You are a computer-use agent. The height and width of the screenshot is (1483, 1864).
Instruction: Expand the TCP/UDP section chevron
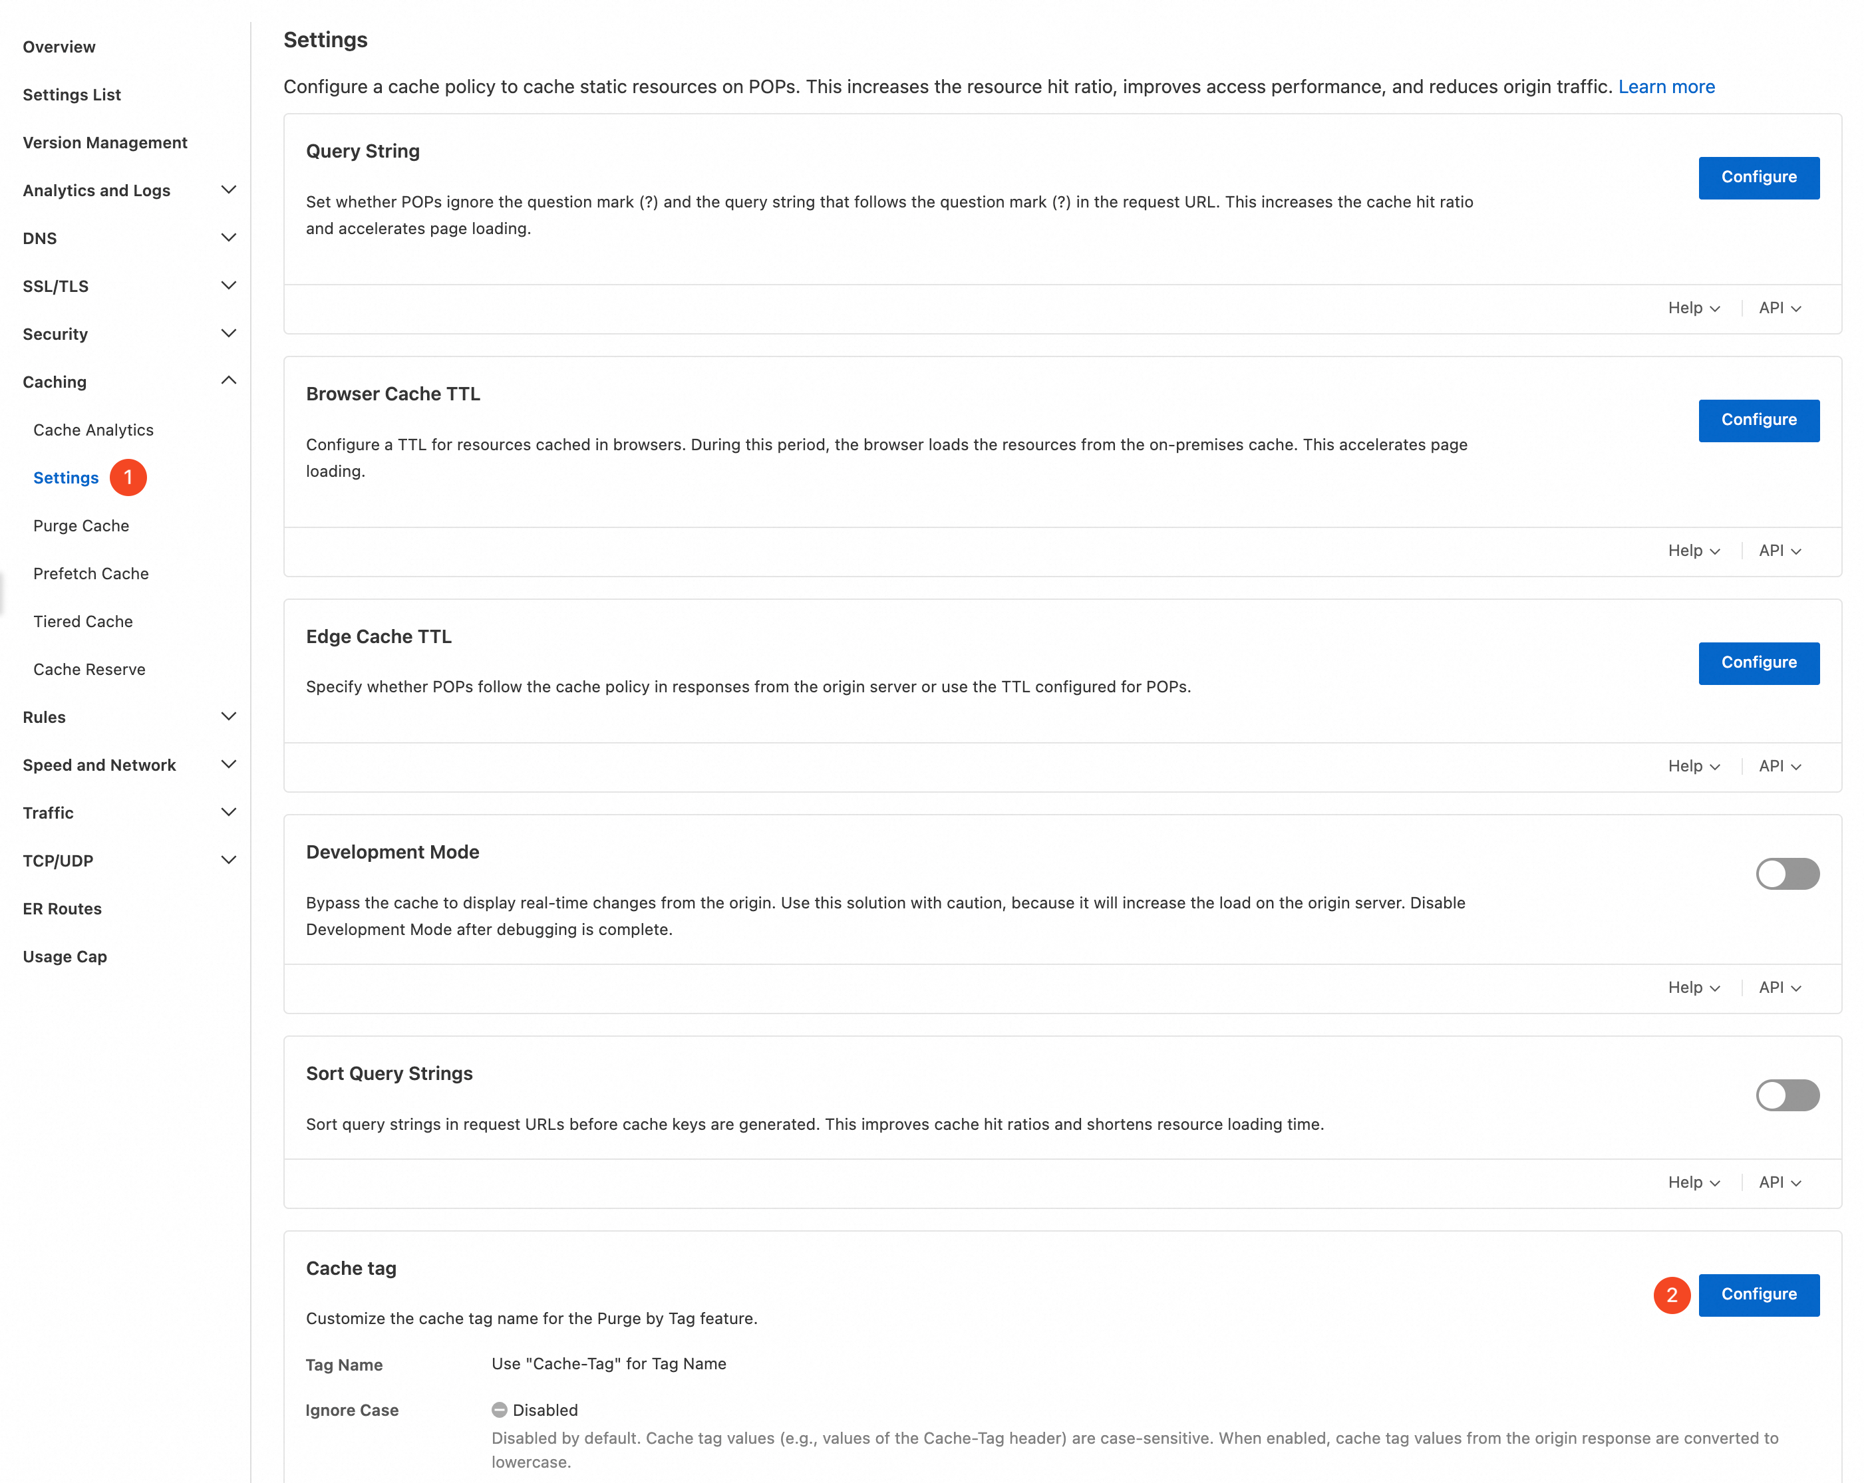click(228, 860)
